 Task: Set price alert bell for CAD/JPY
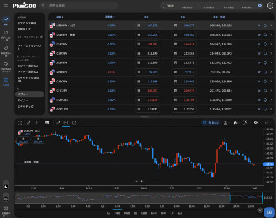tap(265, 81)
